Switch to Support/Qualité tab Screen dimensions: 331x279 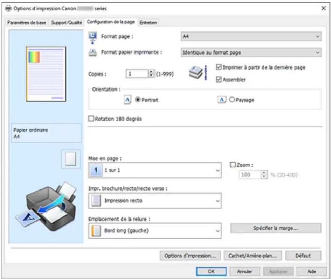coord(67,22)
